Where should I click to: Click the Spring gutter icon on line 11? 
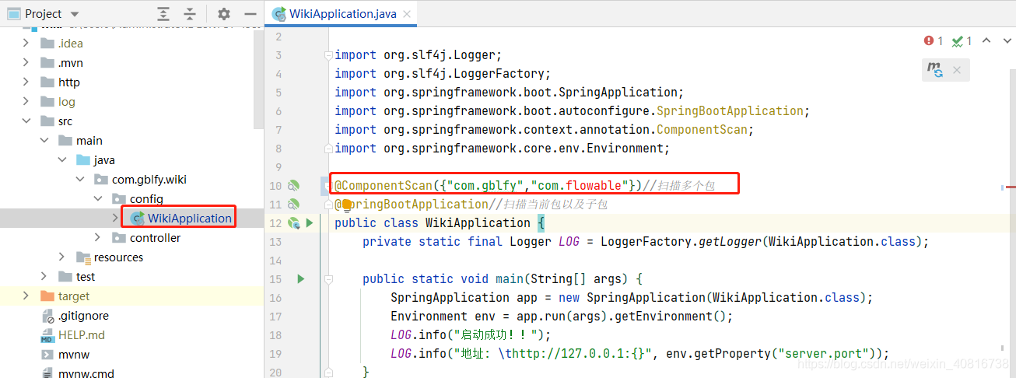(x=293, y=205)
